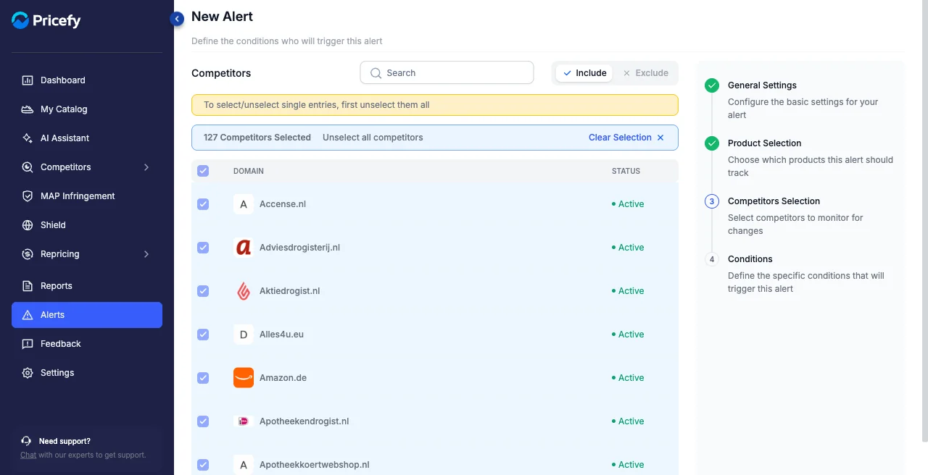Click the search magnifier icon

[376, 73]
